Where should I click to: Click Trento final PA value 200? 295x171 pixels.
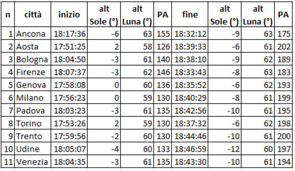point(283,136)
